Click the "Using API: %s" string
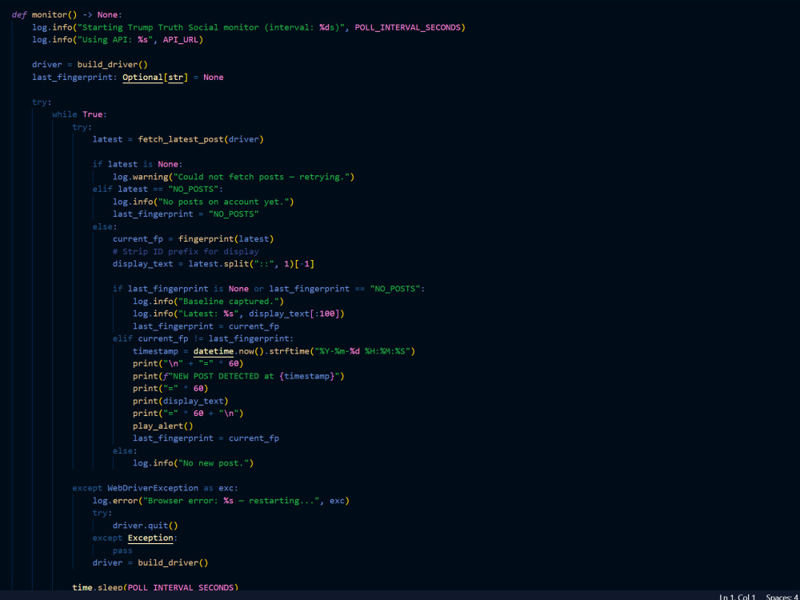 (114, 40)
